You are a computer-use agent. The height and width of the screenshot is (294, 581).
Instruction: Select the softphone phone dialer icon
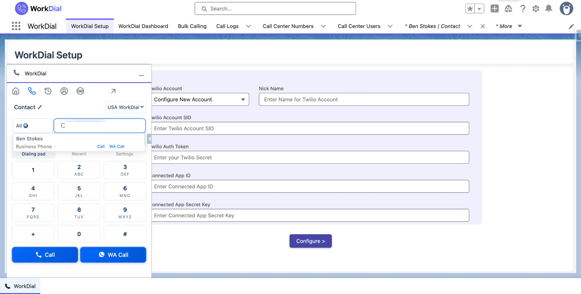click(x=32, y=91)
